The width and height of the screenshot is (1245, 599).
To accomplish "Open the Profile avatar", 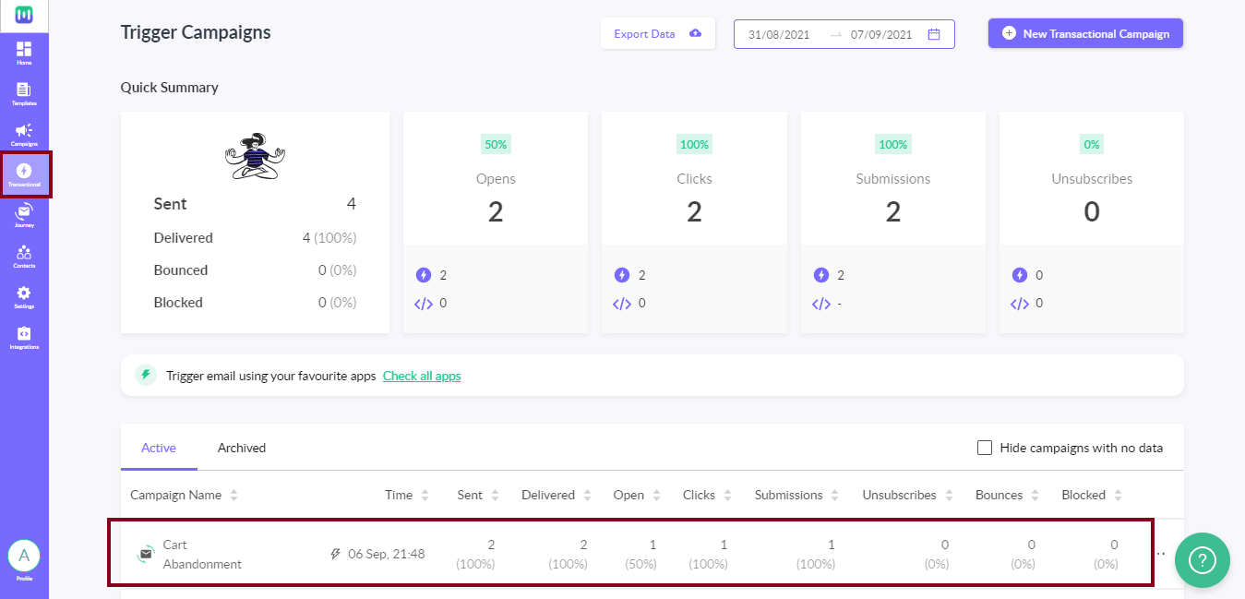I will 24,556.
